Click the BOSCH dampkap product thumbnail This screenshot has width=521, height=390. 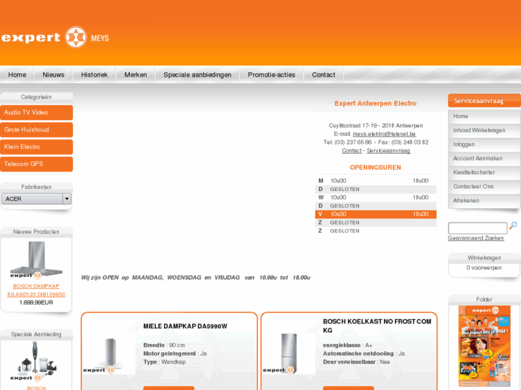(37, 260)
